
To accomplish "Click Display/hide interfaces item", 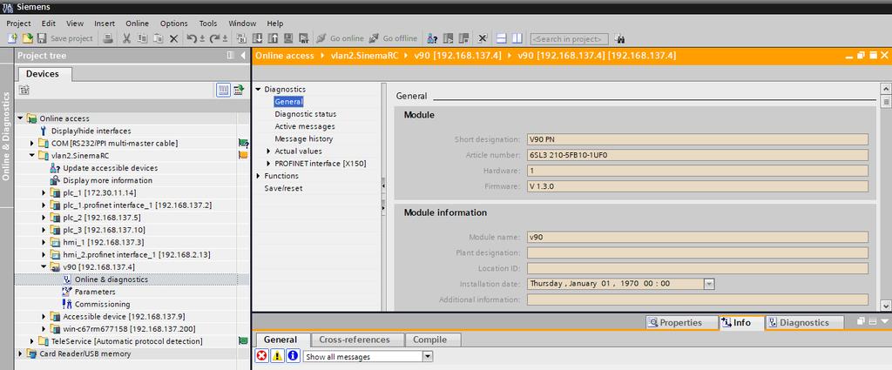I will click(x=91, y=131).
